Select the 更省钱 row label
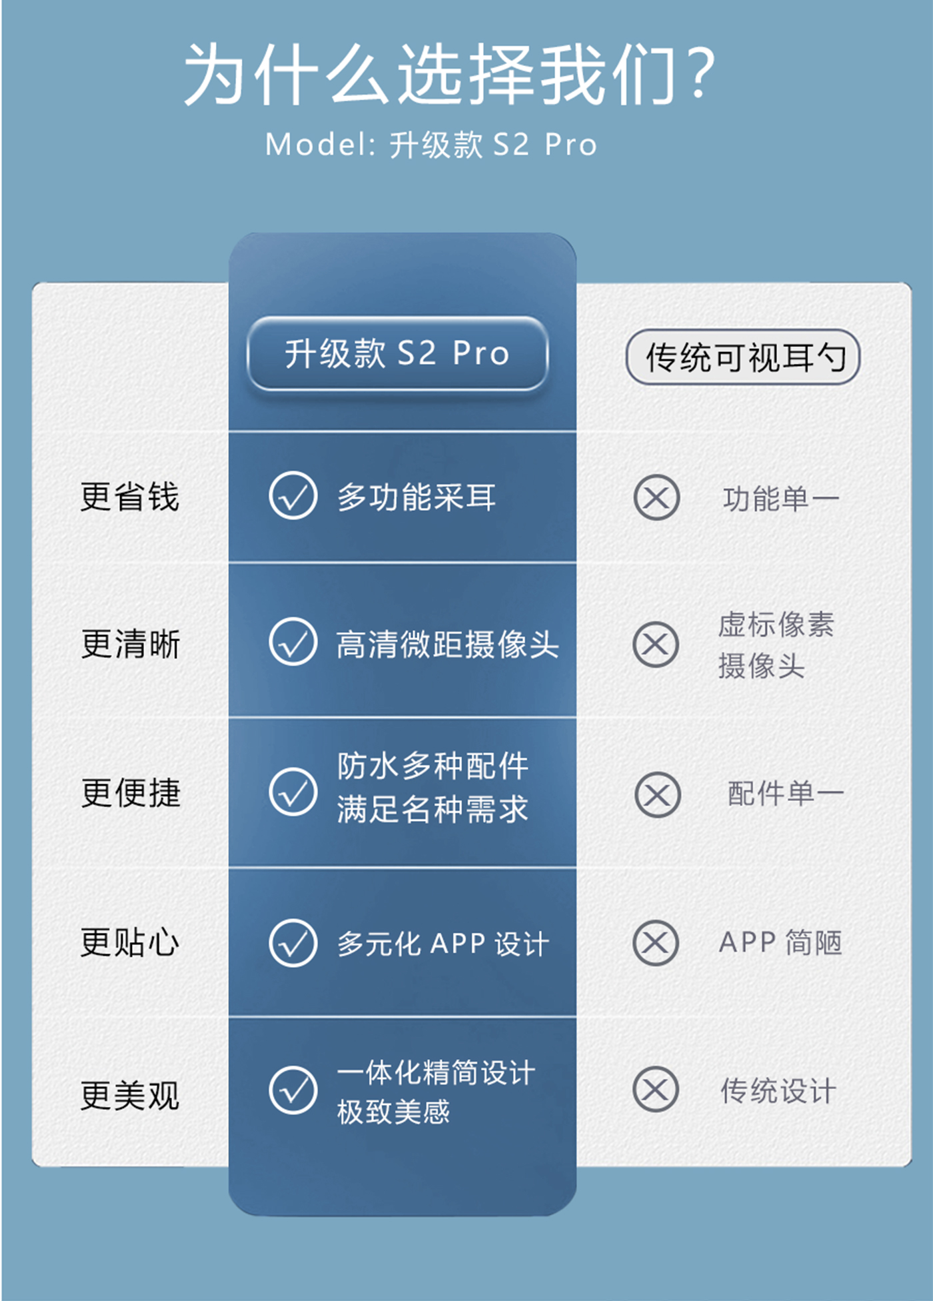 130,497
